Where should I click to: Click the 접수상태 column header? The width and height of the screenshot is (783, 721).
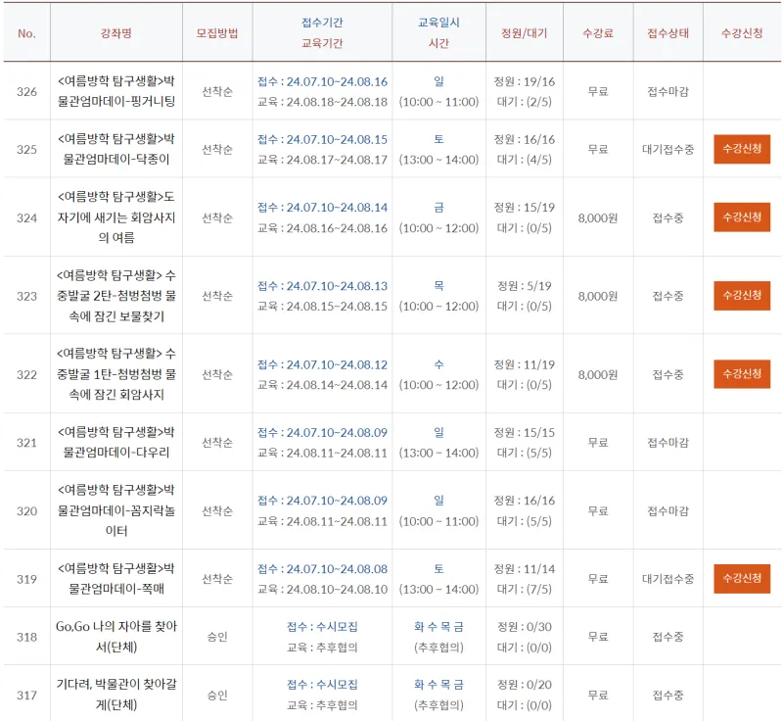tap(668, 33)
